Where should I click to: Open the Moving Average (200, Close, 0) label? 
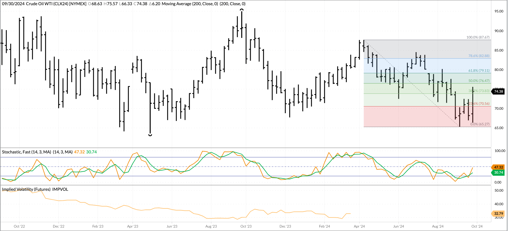click(x=190, y=4)
